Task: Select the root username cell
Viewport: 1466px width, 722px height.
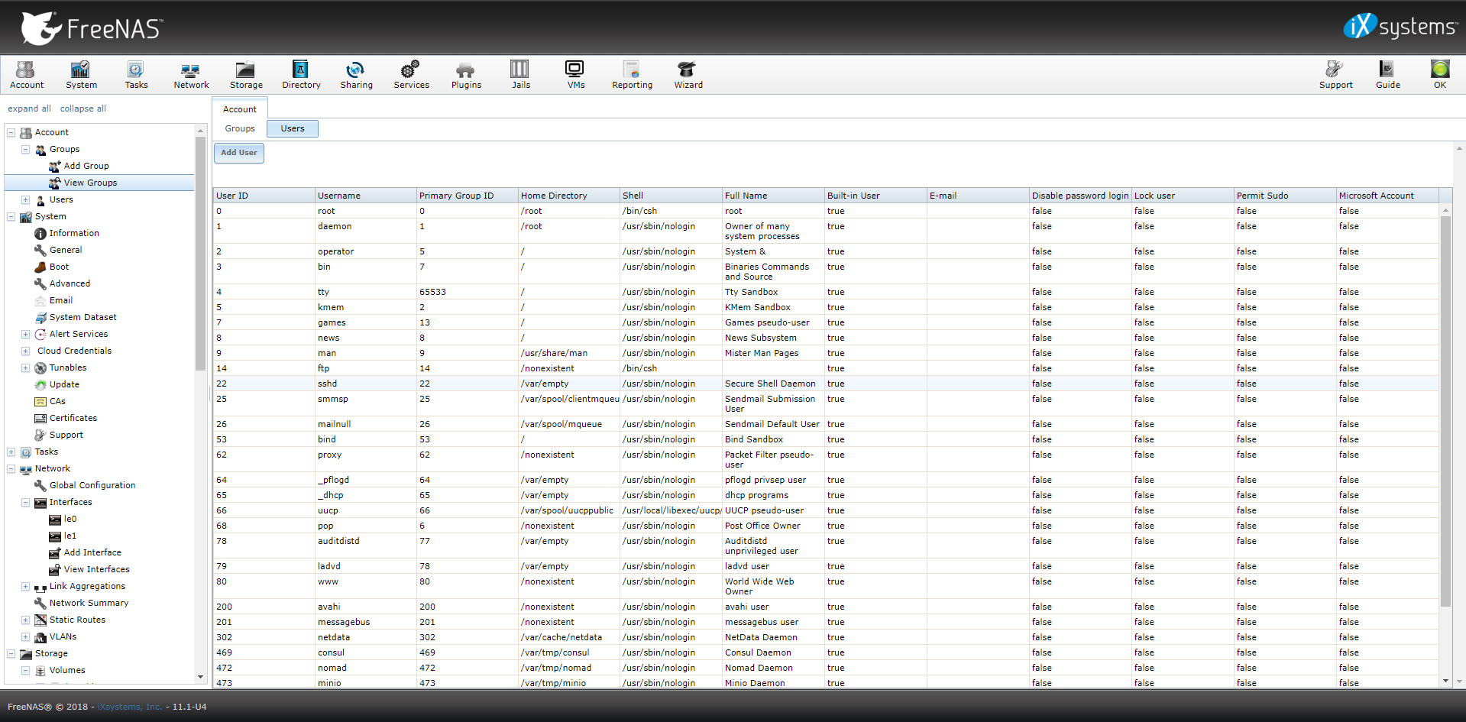Action: (x=365, y=211)
